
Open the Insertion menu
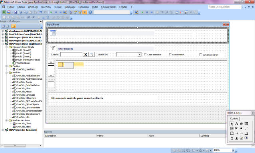click(x=46, y=7)
